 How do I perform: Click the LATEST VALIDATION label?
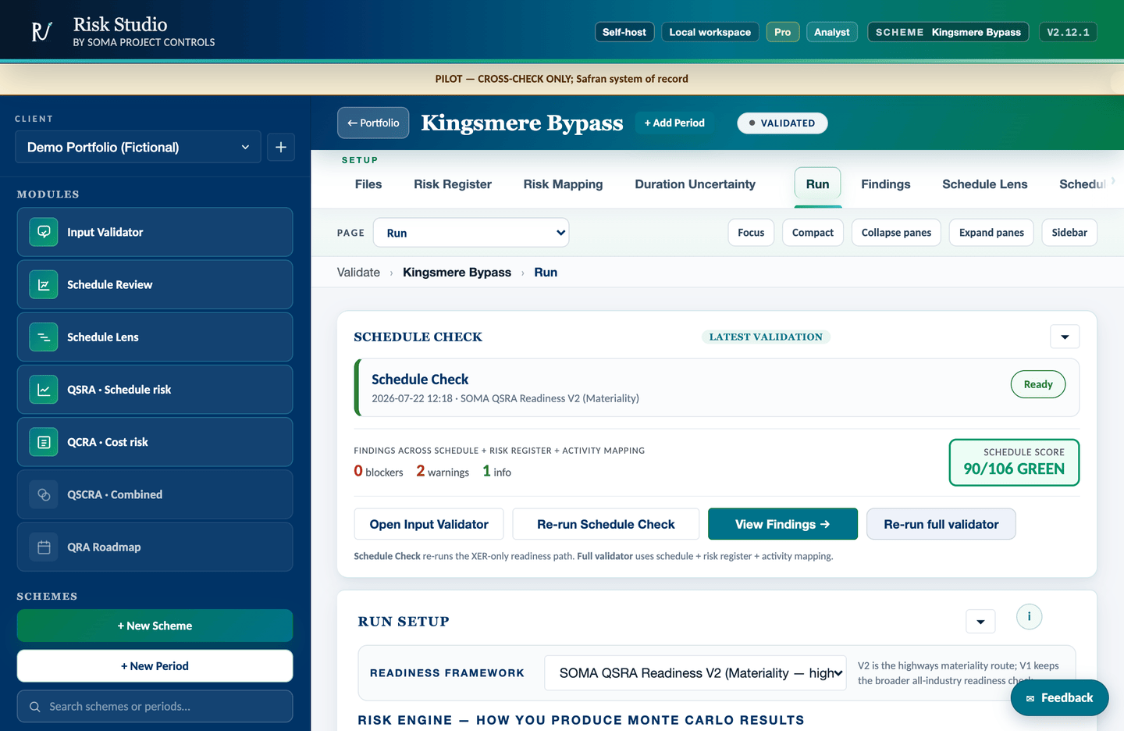click(766, 337)
